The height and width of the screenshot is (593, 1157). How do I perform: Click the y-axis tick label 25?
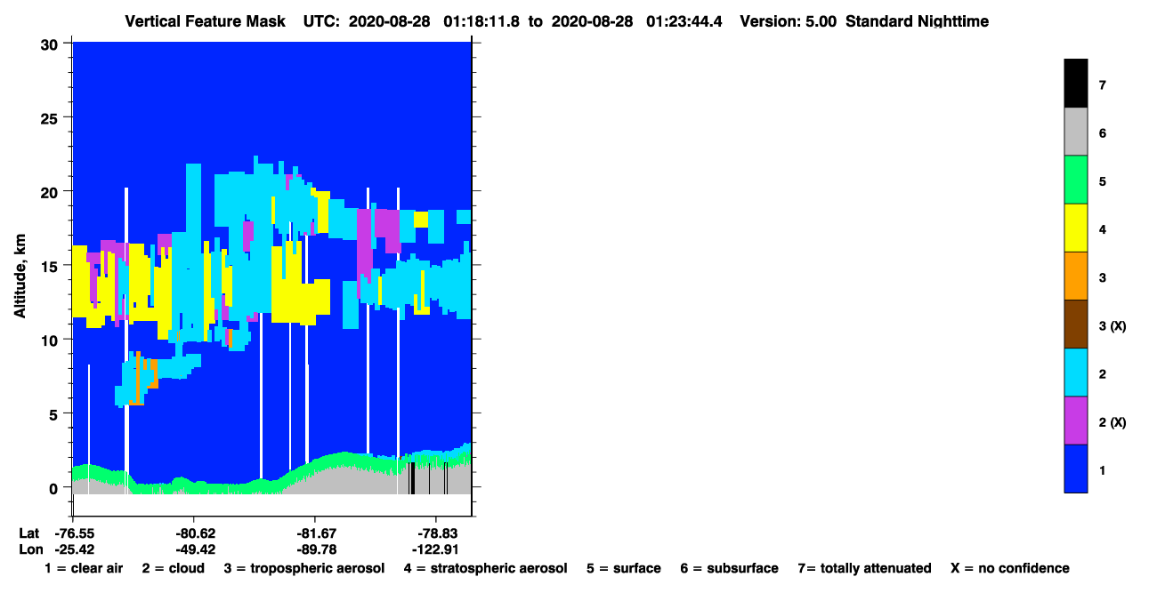point(52,117)
